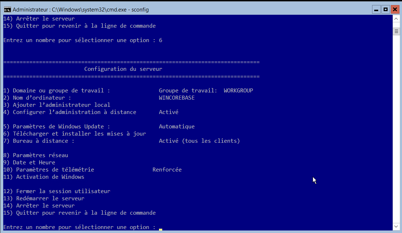Image resolution: width=402 pixels, height=233 pixels.
Task: Click the WORKGROUP value text
Action: coord(238,90)
